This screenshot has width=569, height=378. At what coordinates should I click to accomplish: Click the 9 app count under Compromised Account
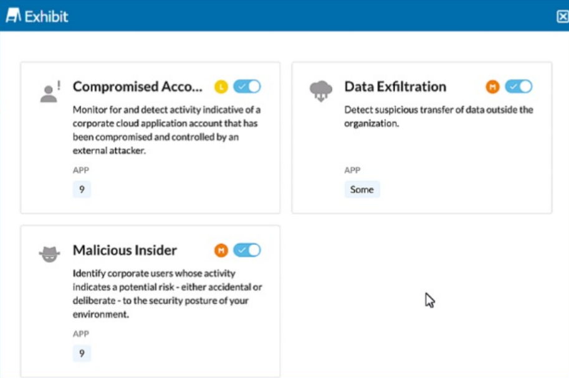82,190
